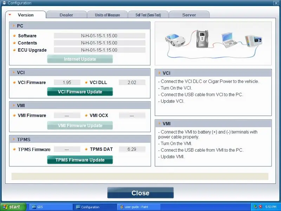Click the VCI device icon in diagram

(x=202, y=39)
